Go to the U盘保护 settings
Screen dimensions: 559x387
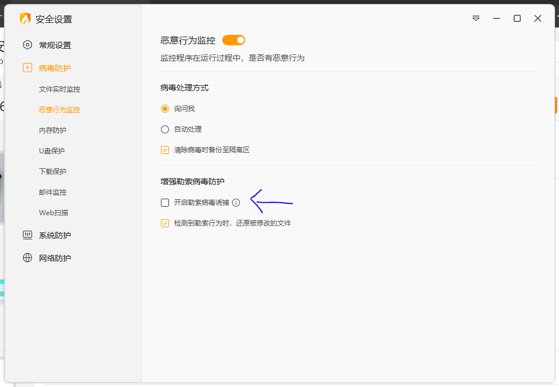click(52, 151)
